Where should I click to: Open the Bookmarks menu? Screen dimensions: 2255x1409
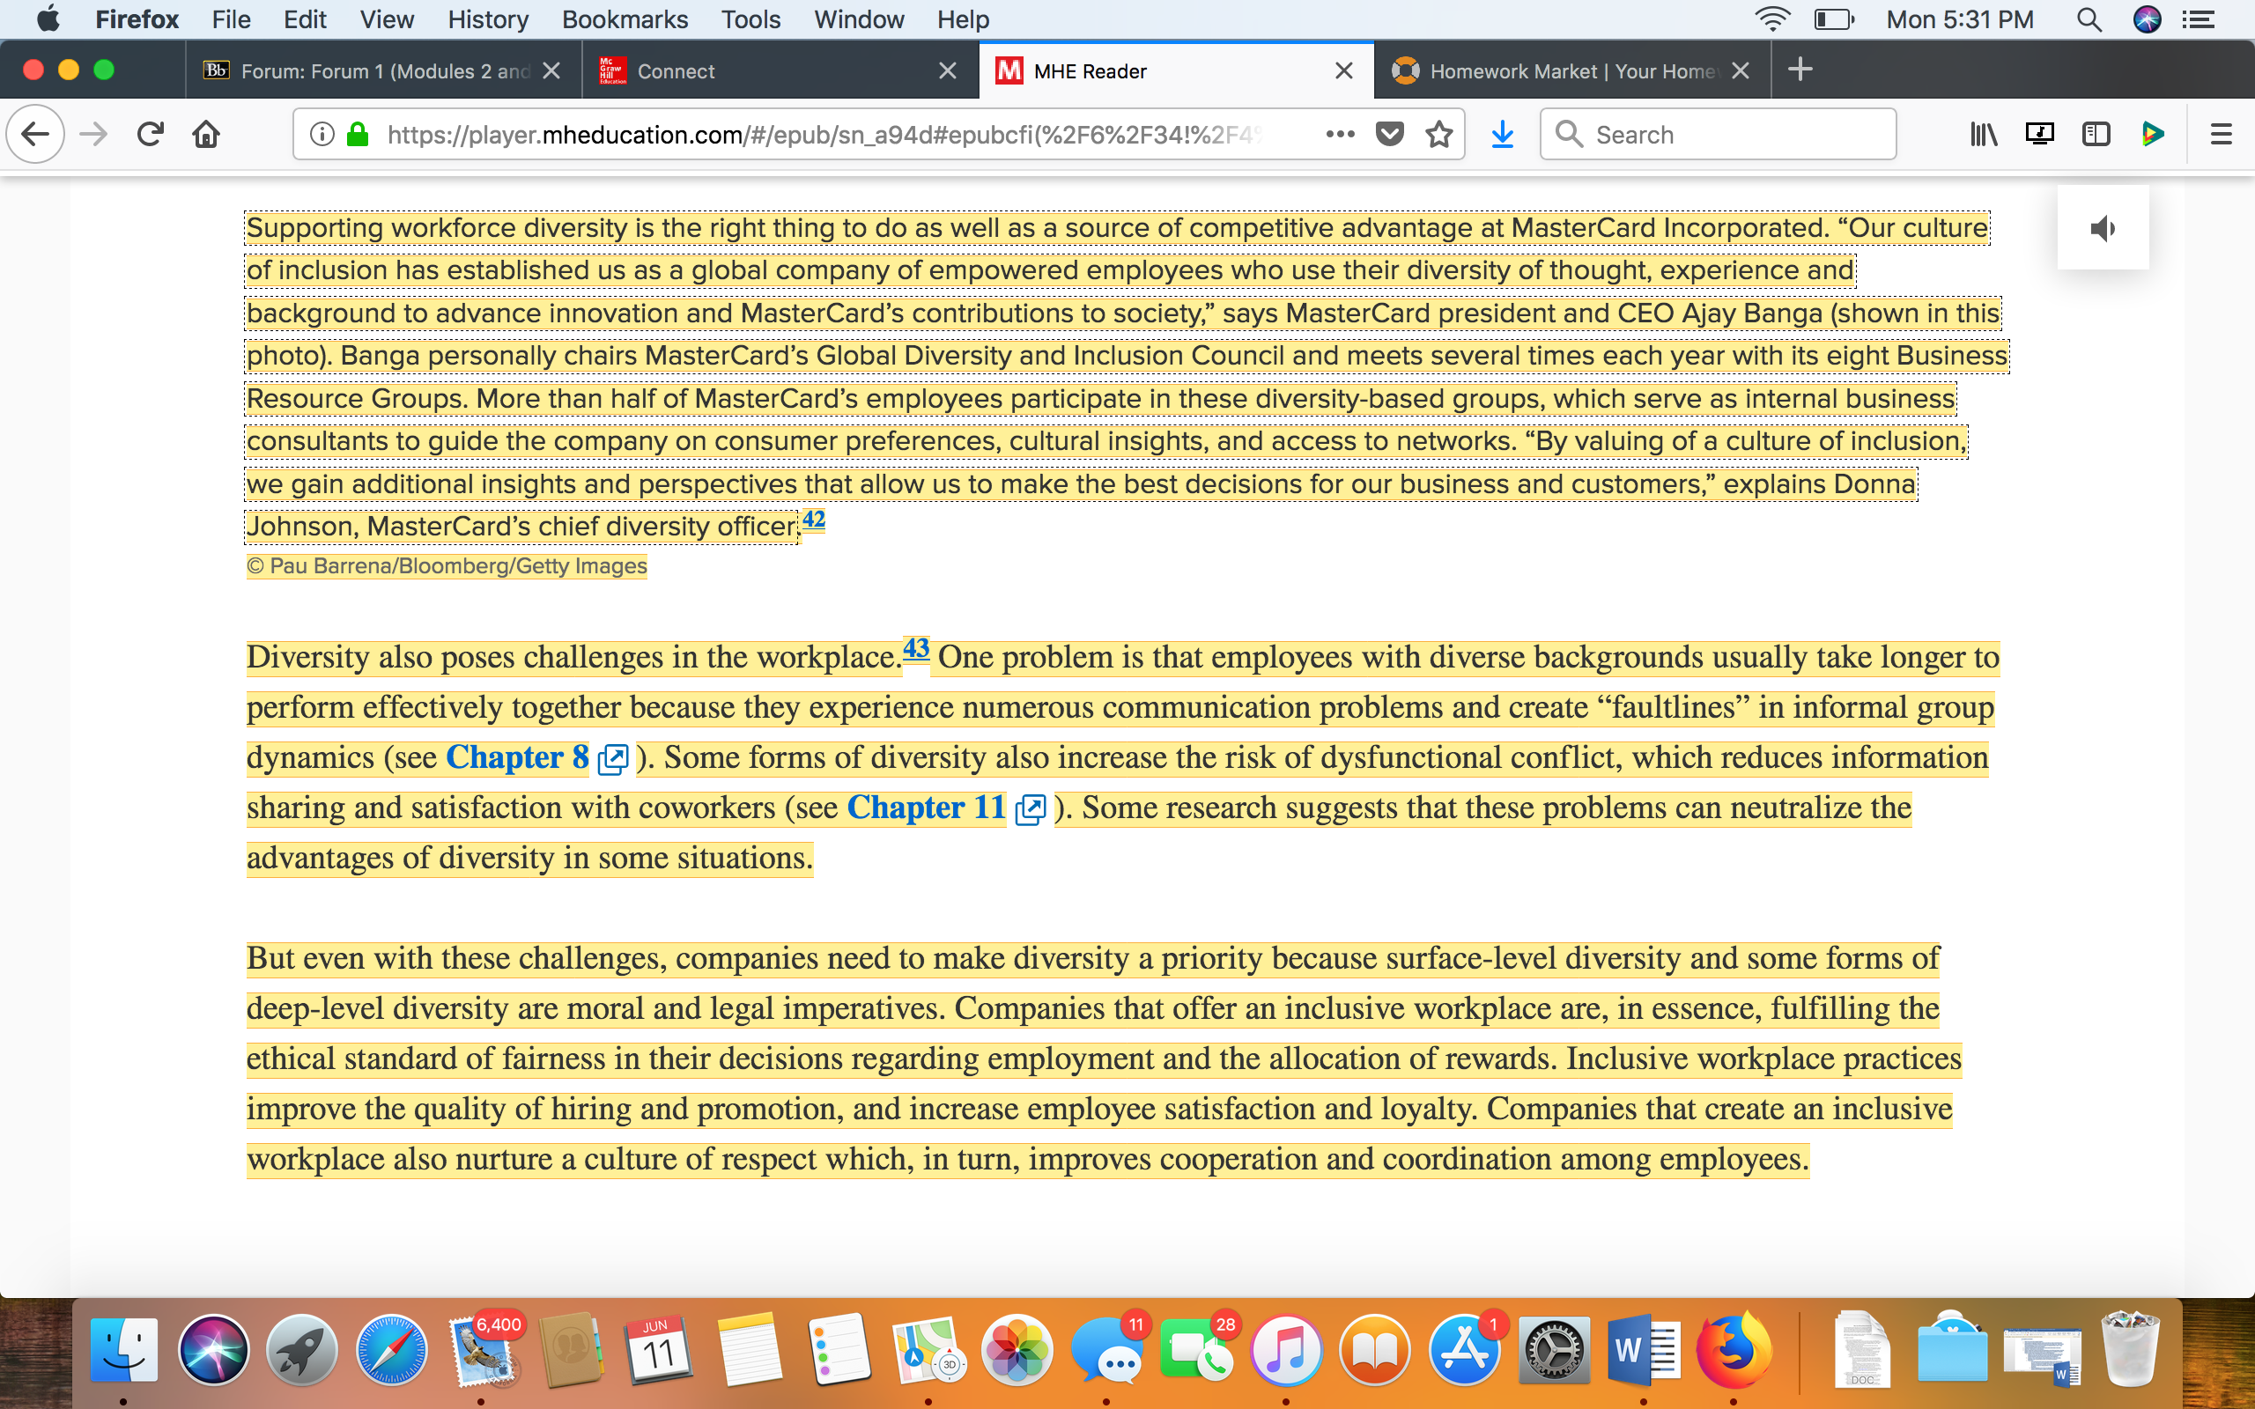point(625,19)
